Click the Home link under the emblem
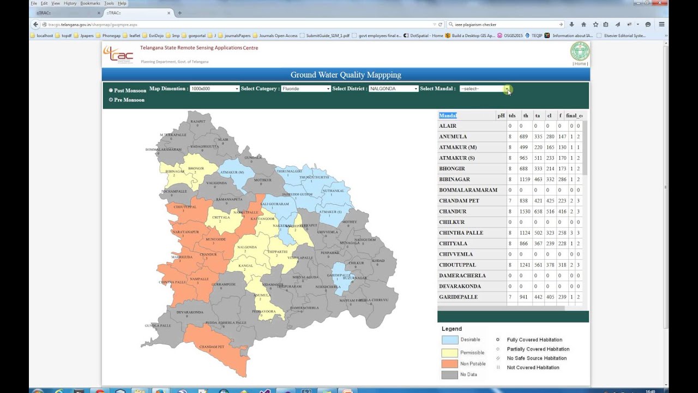This screenshot has height=393, width=698. click(580, 64)
